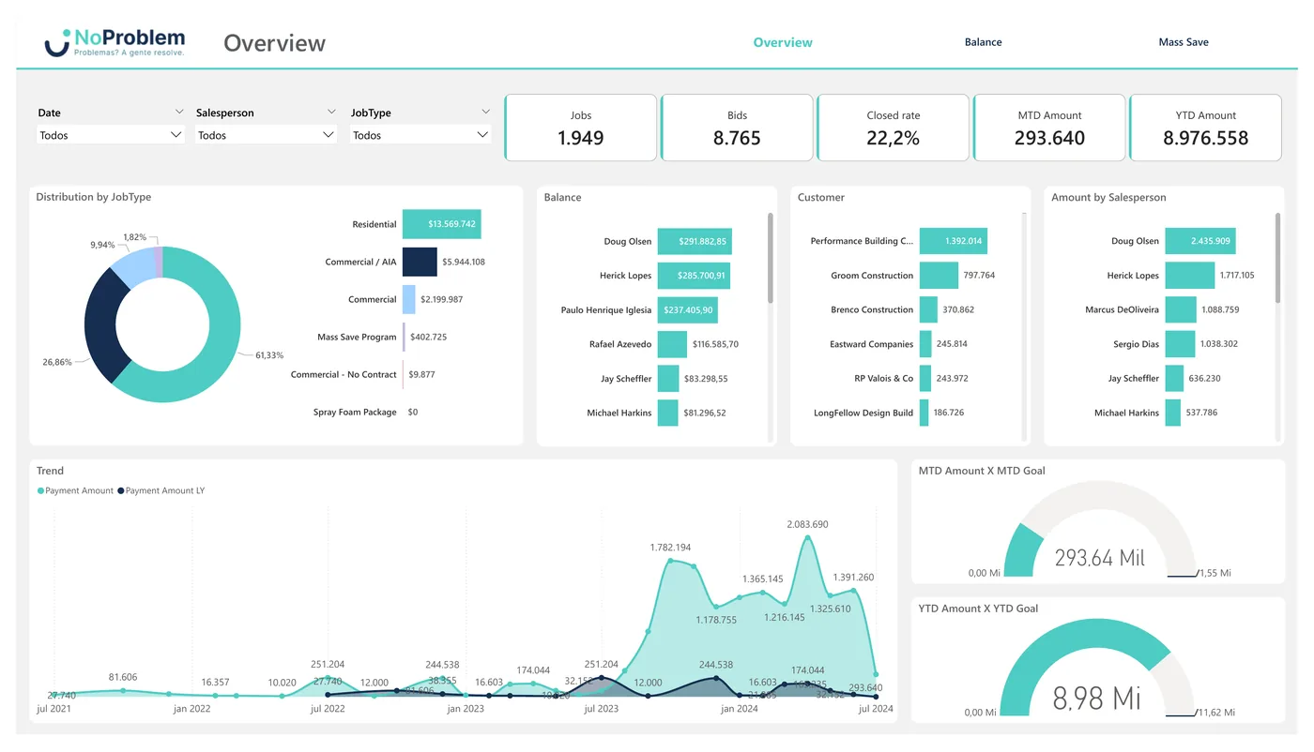Click the 1.365.145 data label in Trend
This screenshot has width=1314, height=752.
762,579
